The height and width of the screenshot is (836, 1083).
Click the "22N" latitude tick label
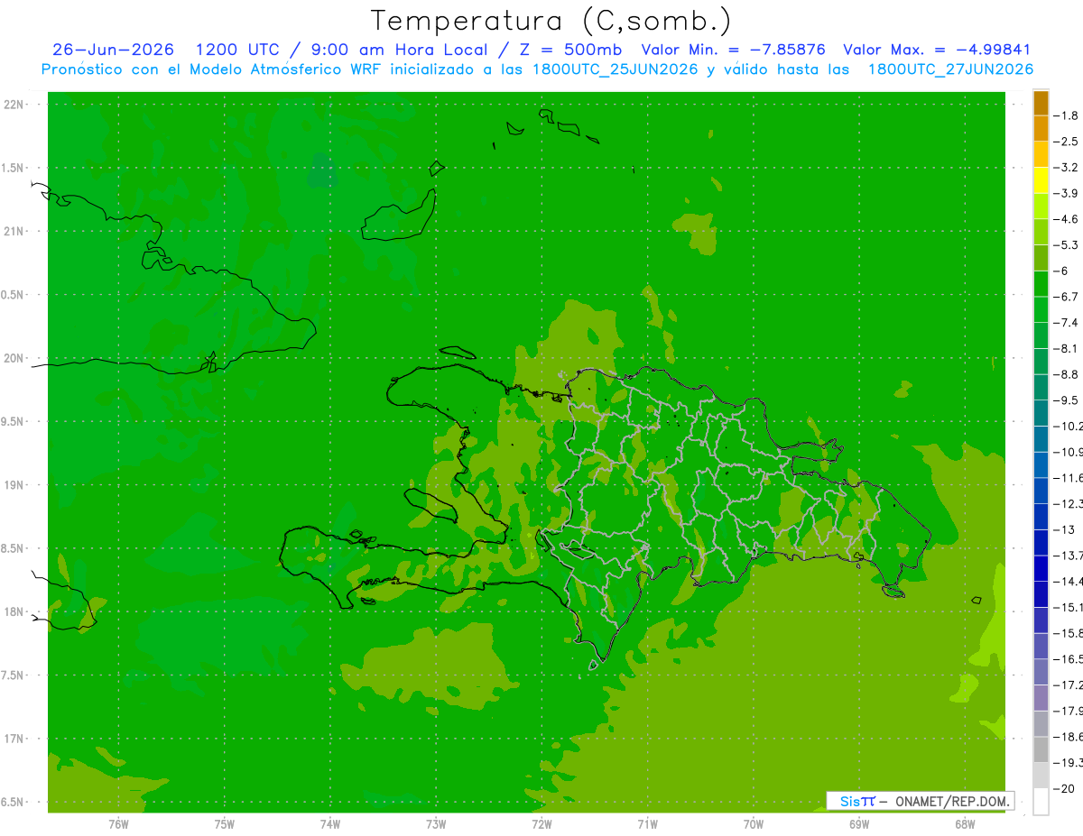[x=14, y=105]
